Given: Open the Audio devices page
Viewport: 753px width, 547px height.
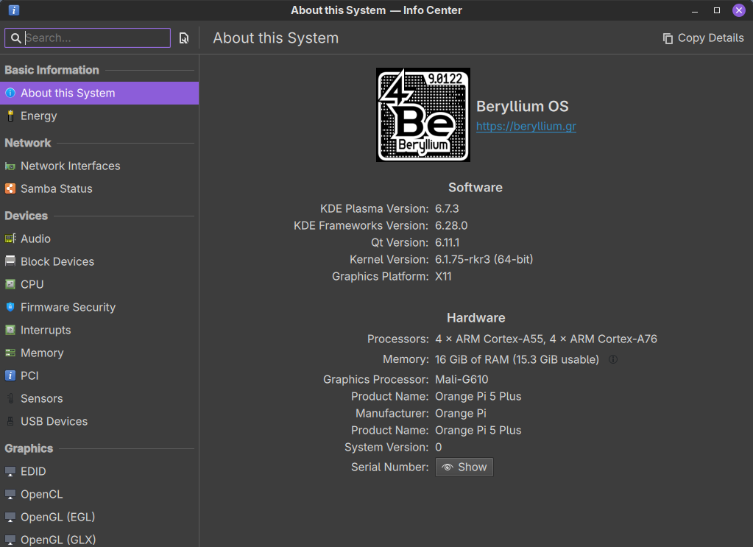Looking at the screenshot, I should pyautogui.click(x=99, y=239).
